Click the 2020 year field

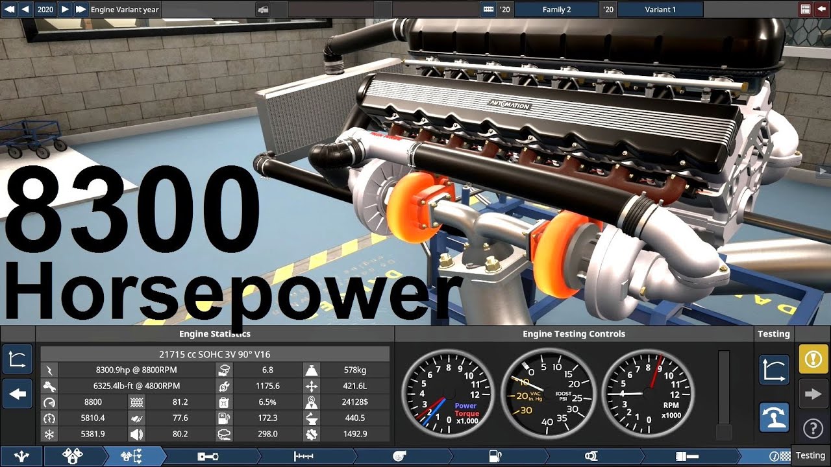[45, 9]
